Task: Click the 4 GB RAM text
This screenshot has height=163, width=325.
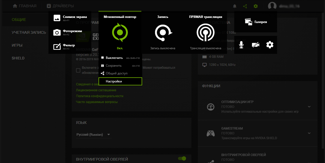Action: (x=217, y=57)
